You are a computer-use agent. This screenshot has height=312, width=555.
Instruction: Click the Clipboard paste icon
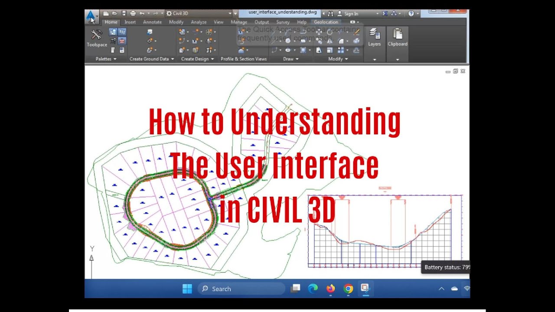pos(398,33)
